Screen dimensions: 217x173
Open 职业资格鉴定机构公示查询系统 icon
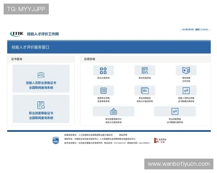pyautogui.click(x=145, y=90)
